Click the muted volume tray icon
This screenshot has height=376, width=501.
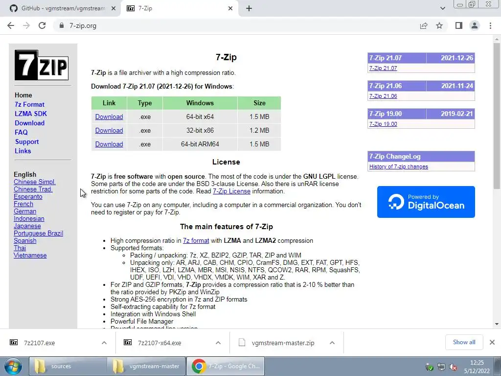[x=453, y=367]
